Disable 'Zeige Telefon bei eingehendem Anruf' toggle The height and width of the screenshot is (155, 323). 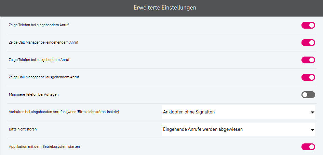(x=308, y=25)
